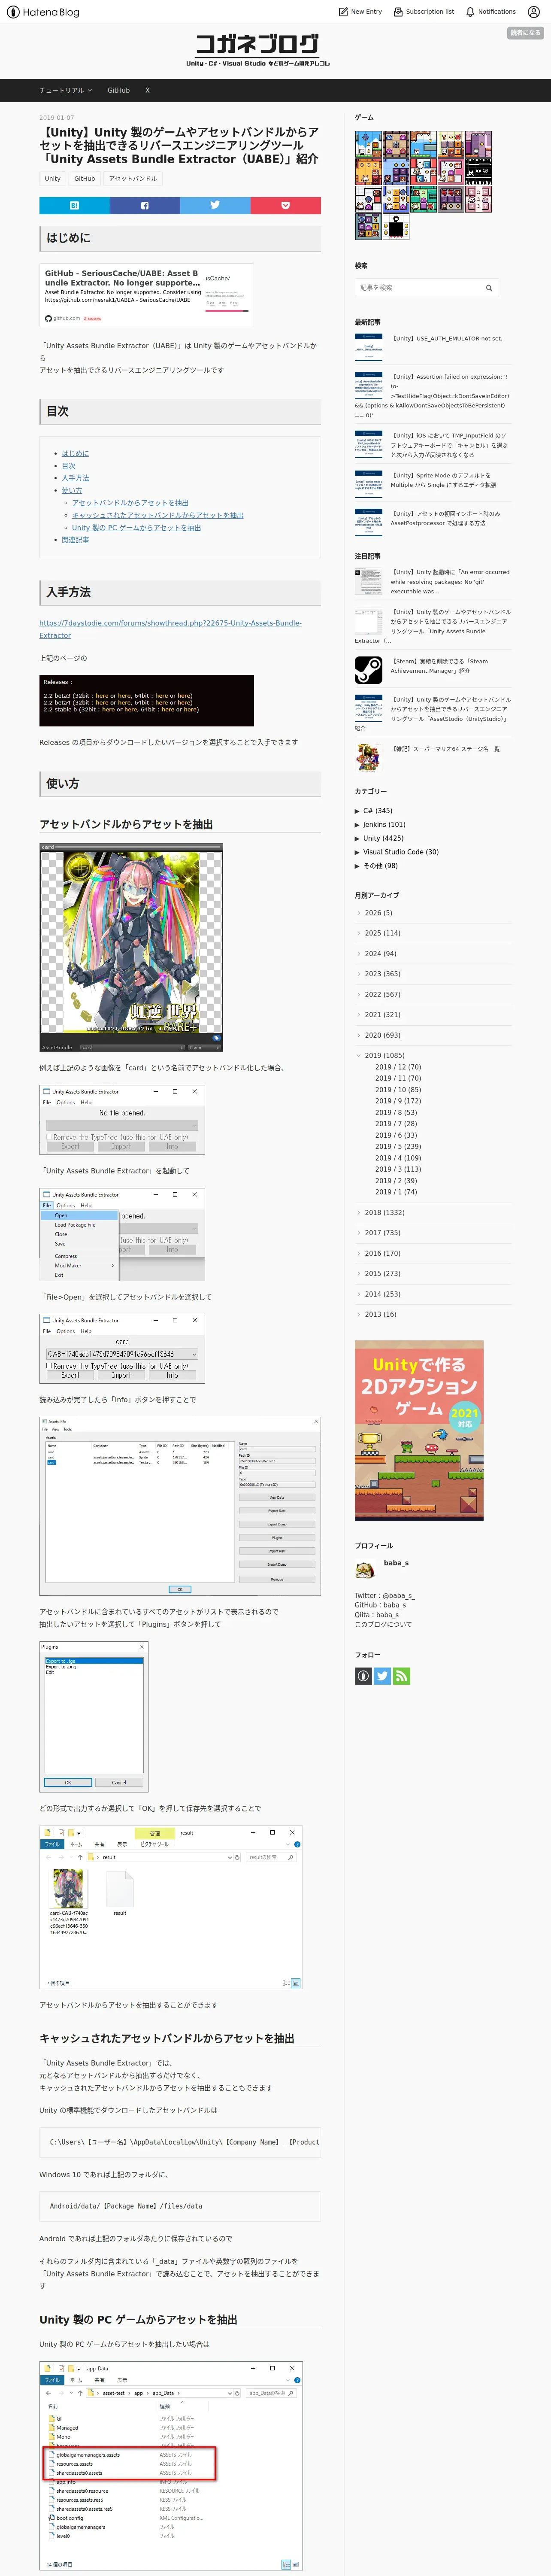Image resolution: width=551 pixels, height=2576 pixels.
Task: Follow via the Twitter icon under フォロー
Action: (382, 1676)
